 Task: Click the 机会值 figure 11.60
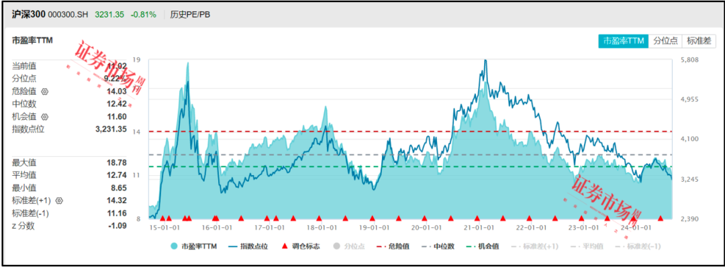click(x=117, y=117)
